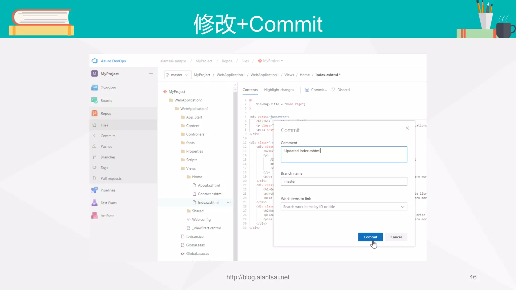Open more options for Index.cshtml
Screen dimensions: 516x290
pos(229,202)
